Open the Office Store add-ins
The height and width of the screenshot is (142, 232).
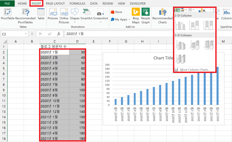tap(116, 12)
